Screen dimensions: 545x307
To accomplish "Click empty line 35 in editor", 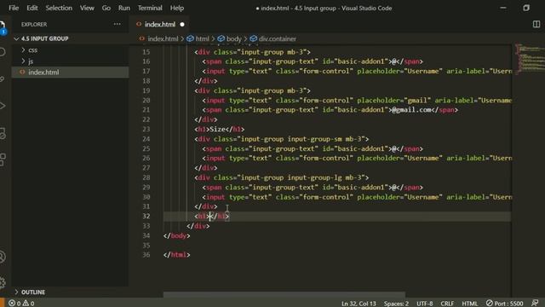I will [337, 246].
